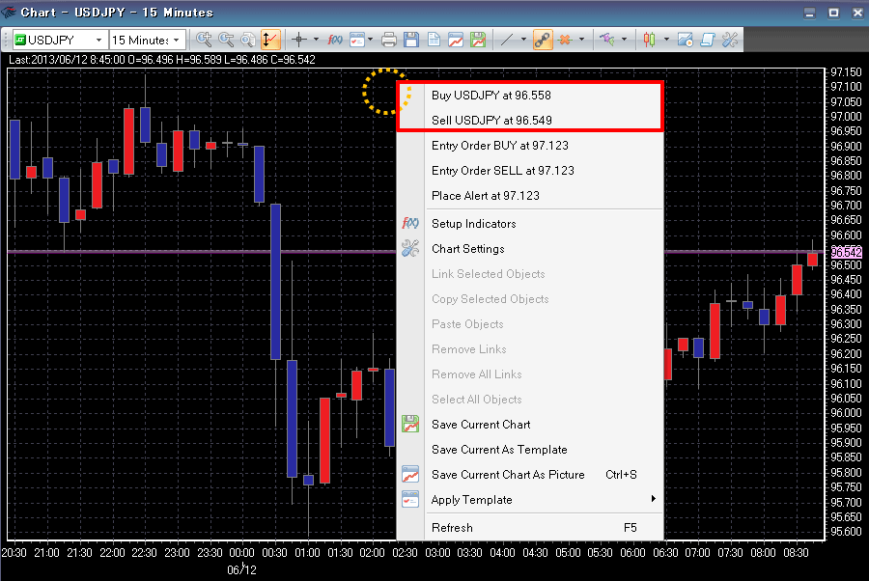This screenshot has width=869, height=581.
Task: Click the save chart as picture toolbar icon
Action: (456, 40)
